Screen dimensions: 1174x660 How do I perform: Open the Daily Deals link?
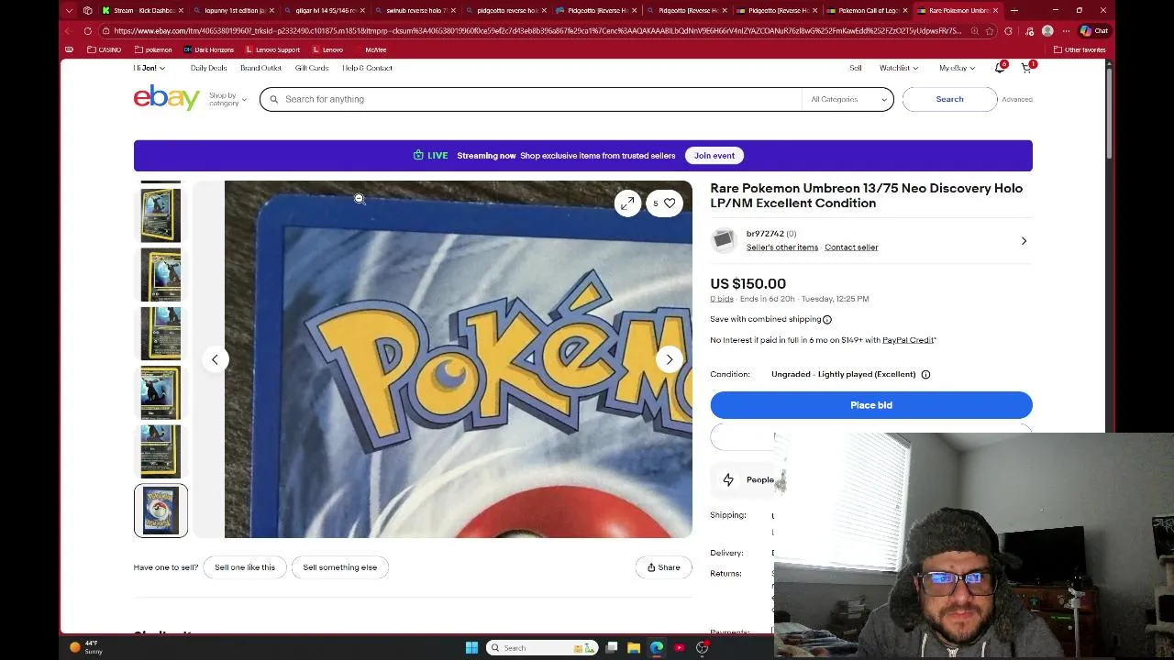(208, 68)
